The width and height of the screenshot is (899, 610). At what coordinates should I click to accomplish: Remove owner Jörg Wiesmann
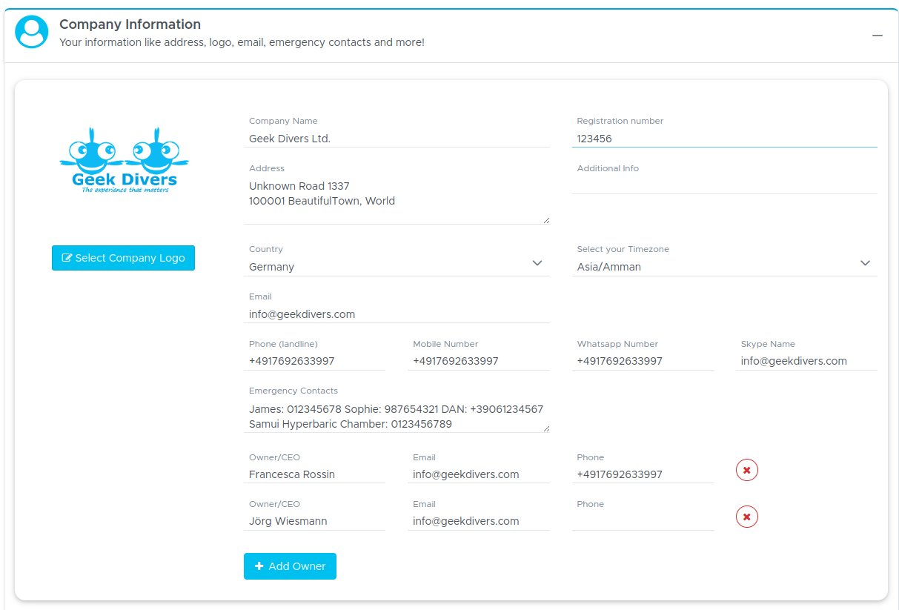click(x=747, y=517)
